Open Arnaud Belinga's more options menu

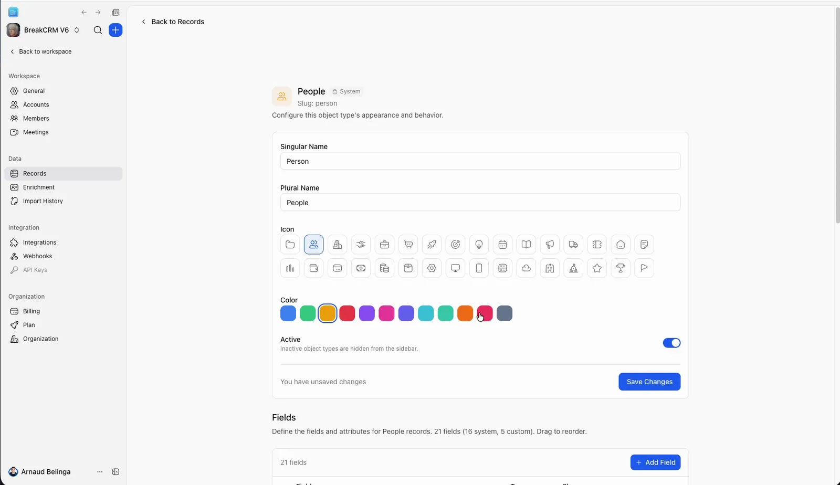click(100, 472)
